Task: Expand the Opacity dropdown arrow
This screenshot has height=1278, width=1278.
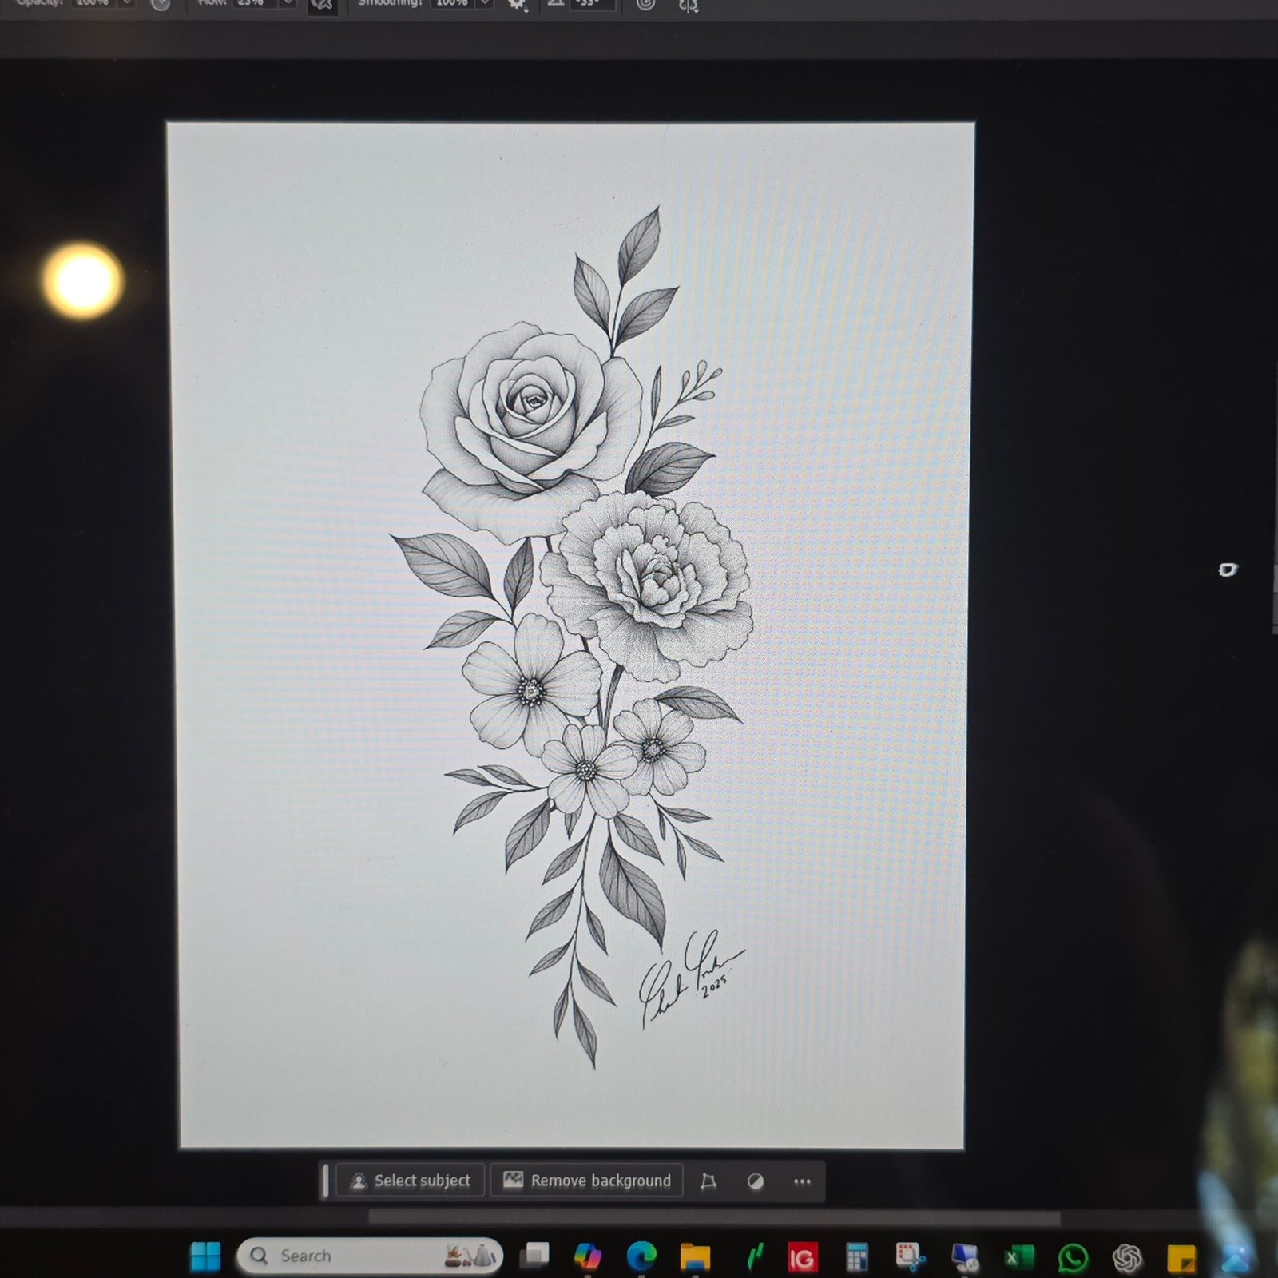Action: click(x=126, y=3)
